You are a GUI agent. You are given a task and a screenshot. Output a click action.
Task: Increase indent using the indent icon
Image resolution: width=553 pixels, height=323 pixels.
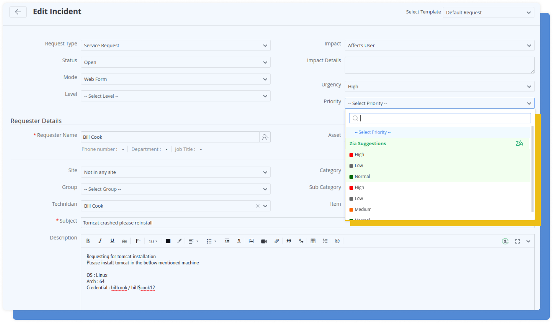point(227,241)
